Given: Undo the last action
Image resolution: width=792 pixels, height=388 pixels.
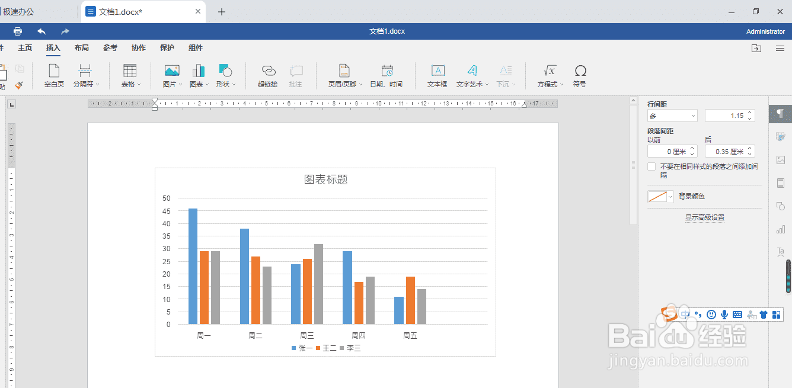Looking at the screenshot, I should (41, 31).
